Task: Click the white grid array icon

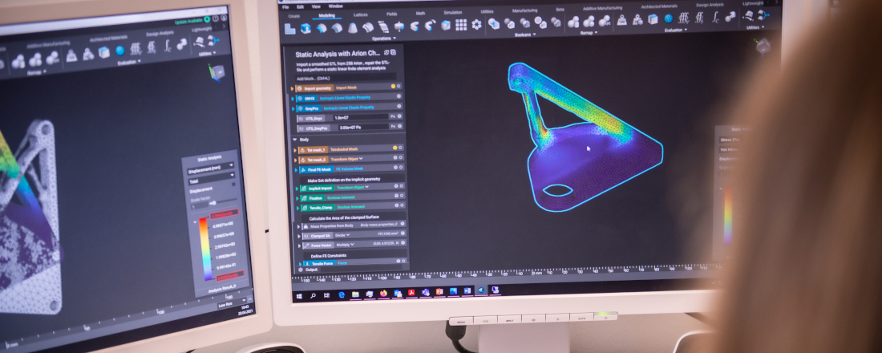Action: pyautogui.click(x=461, y=24)
